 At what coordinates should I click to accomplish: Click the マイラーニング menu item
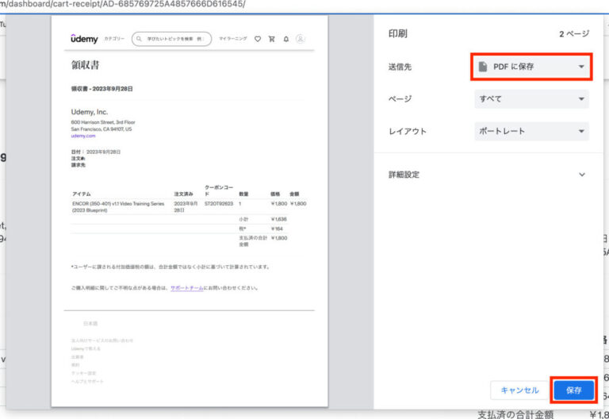tap(232, 38)
